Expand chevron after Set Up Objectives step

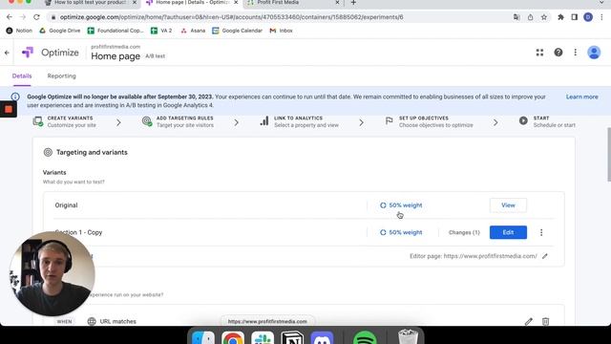coord(495,122)
